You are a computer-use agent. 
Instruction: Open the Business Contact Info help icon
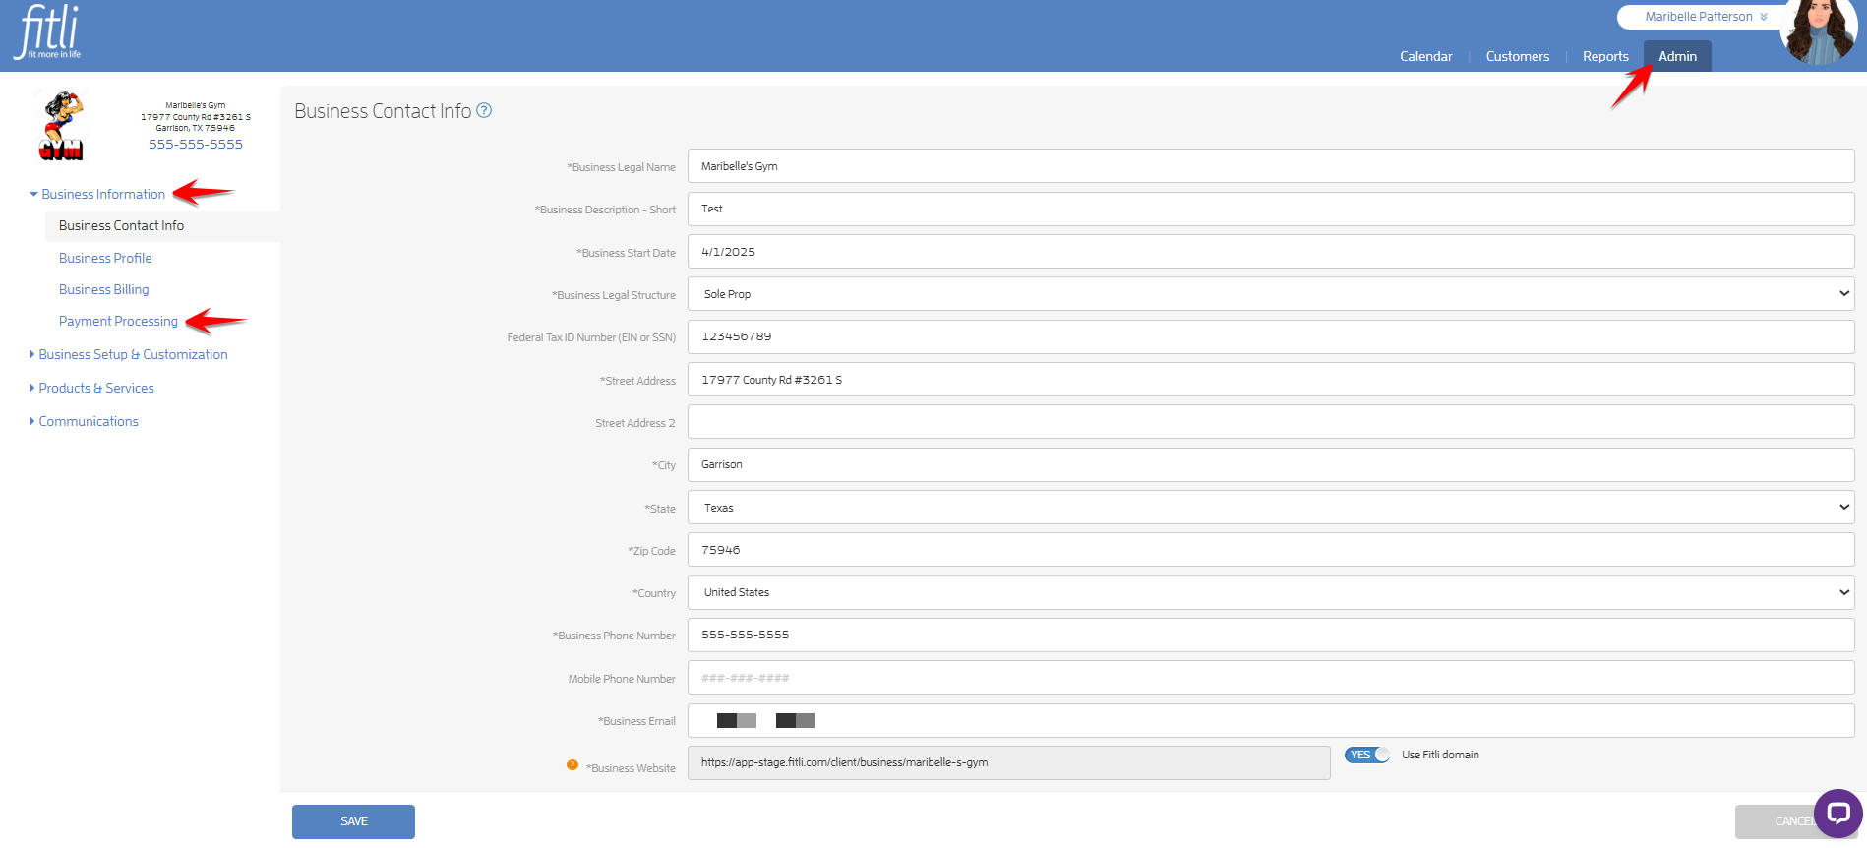point(484,110)
